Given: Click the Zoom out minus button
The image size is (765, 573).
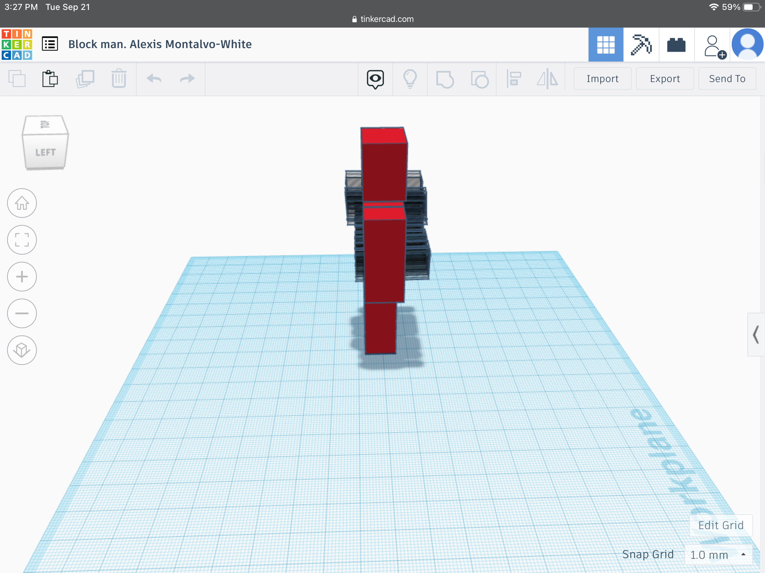Looking at the screenshot, I should 22,313.
